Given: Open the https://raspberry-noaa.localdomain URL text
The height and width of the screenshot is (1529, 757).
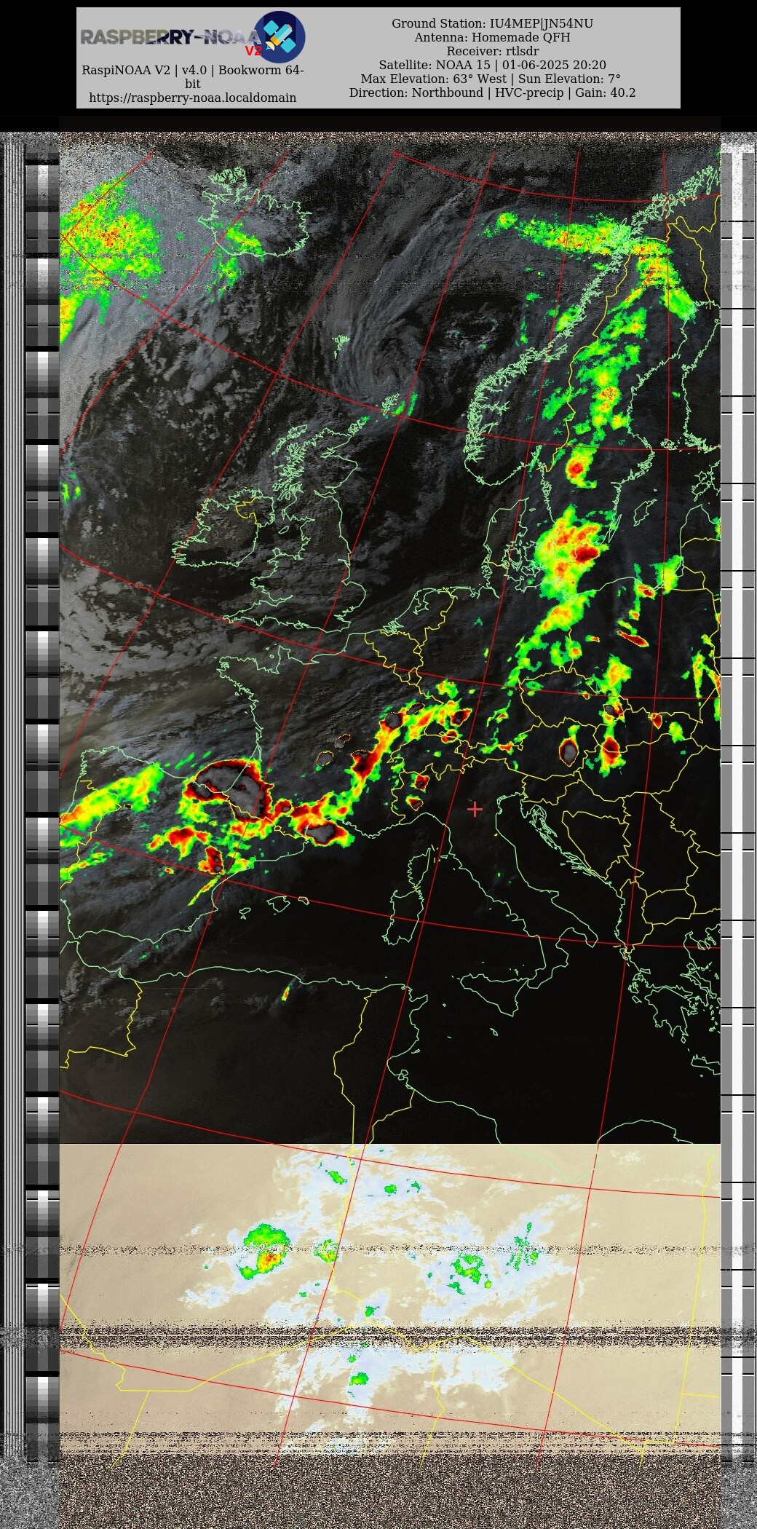Looking at the screenshot, I should pos(192,98).
